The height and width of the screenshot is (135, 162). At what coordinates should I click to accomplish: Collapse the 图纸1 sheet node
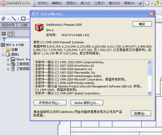pos(3,55)
